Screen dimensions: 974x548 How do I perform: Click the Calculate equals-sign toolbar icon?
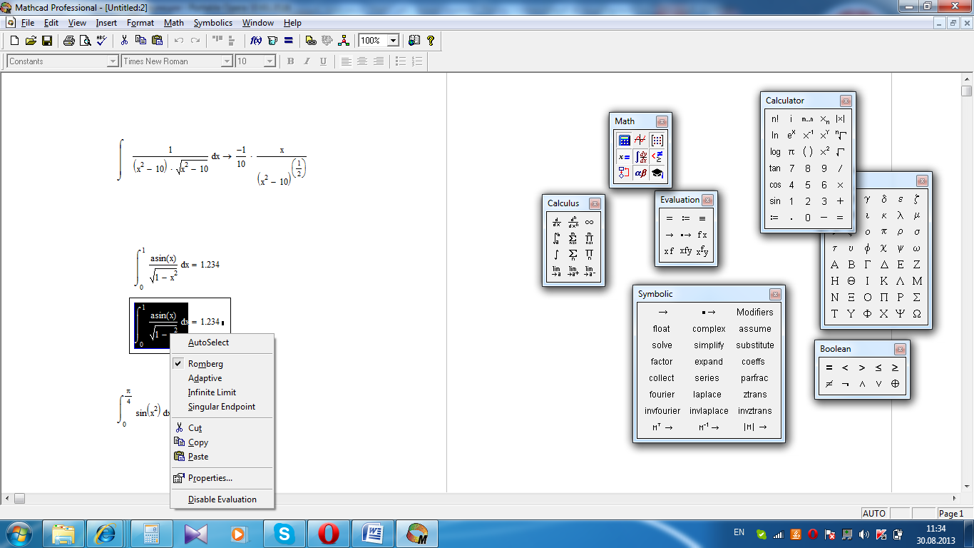click(289, 41)
